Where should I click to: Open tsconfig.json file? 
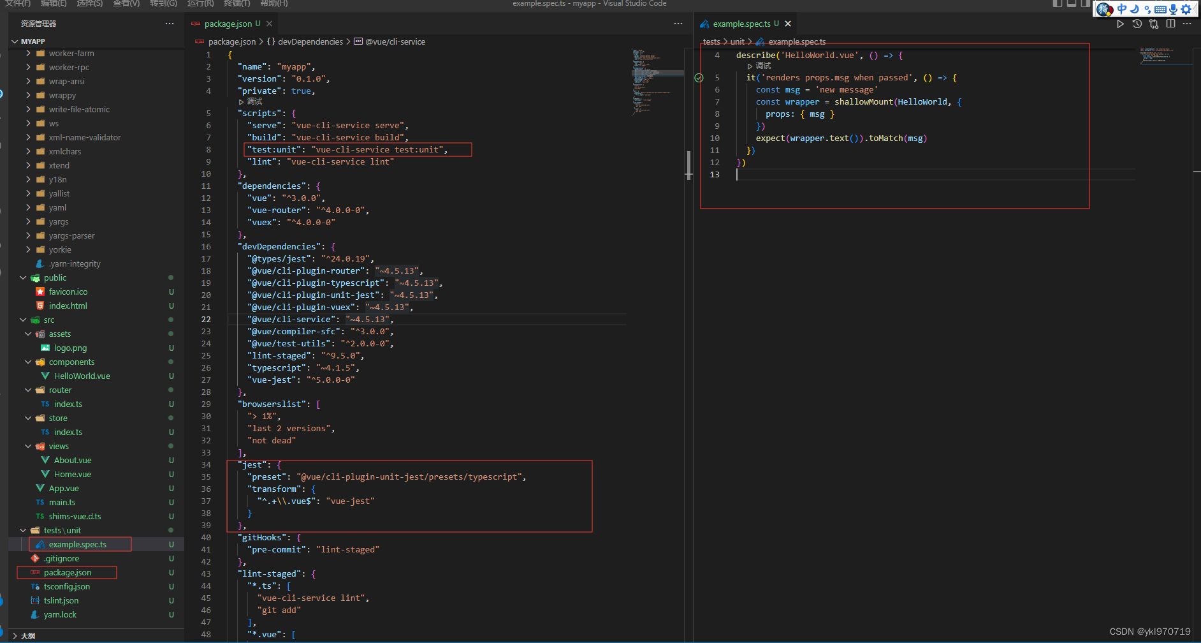coord(96,586)
